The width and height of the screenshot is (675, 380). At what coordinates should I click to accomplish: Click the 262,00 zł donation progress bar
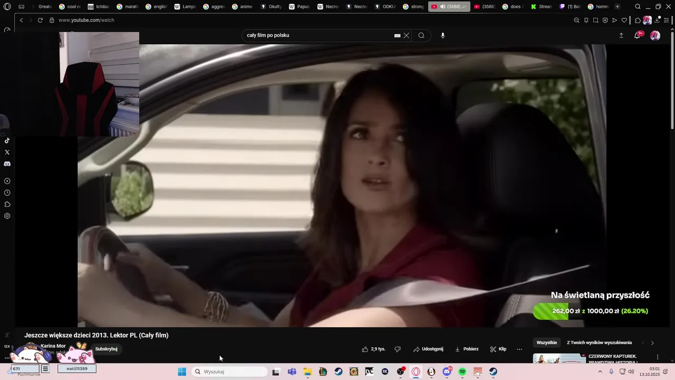point(591,311)
